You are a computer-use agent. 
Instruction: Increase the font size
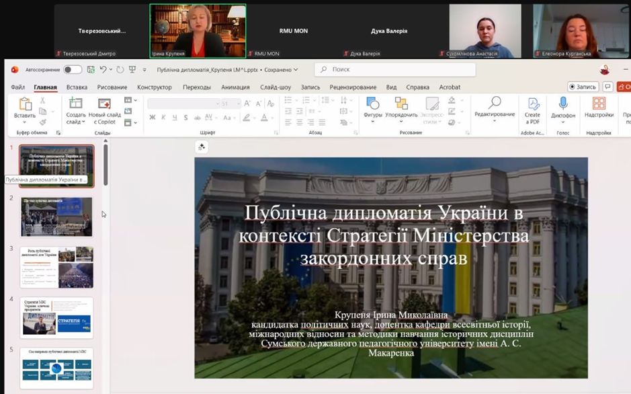click(x=247, y=104)
